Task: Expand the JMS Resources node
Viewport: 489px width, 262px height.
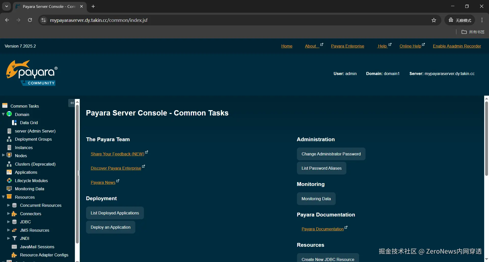Action: (8, 230)
